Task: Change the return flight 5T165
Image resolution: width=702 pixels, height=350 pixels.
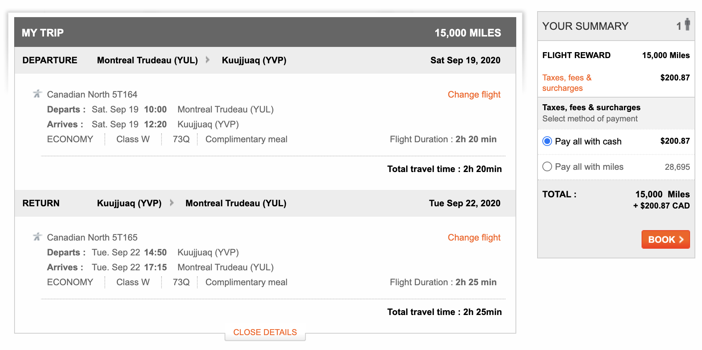Action: 474,238
